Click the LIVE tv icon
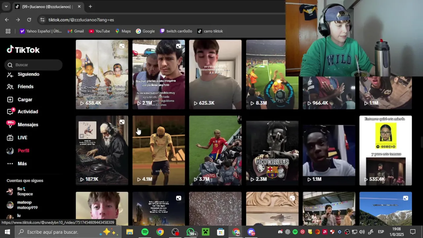 10,138
